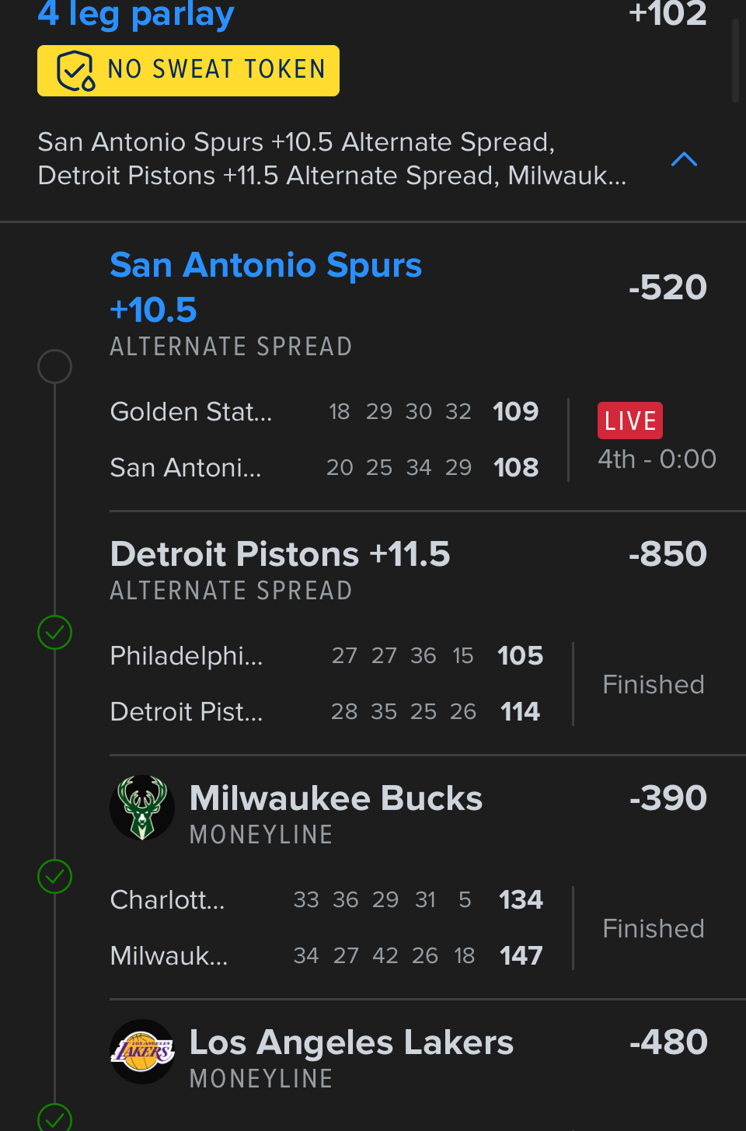Select the Milwaukee Bucks moneyline leg title
This screenshot has height=1131, width=746.
tap(336, 798)
